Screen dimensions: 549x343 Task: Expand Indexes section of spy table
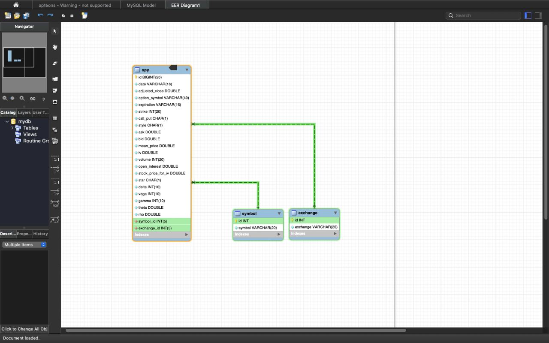[x=187, y=235]
